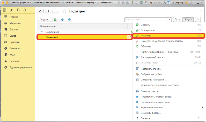Click the copy item toolbar icon

point(55,20)
